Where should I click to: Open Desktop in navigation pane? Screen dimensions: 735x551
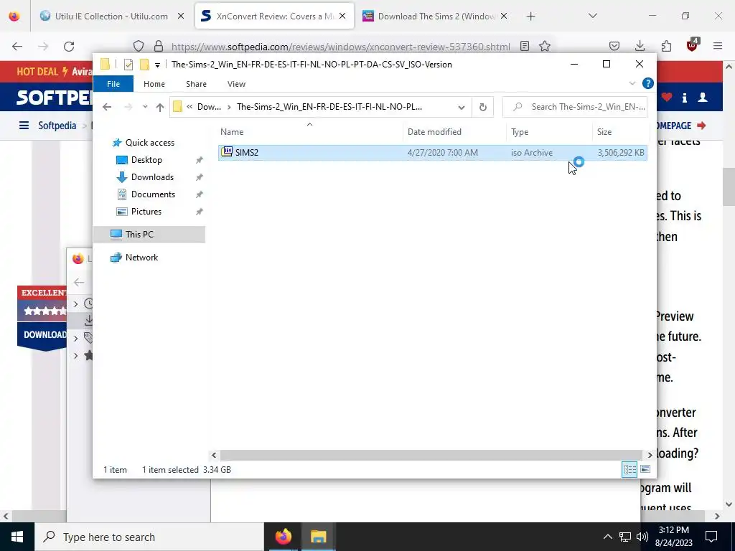click(146, 160)
